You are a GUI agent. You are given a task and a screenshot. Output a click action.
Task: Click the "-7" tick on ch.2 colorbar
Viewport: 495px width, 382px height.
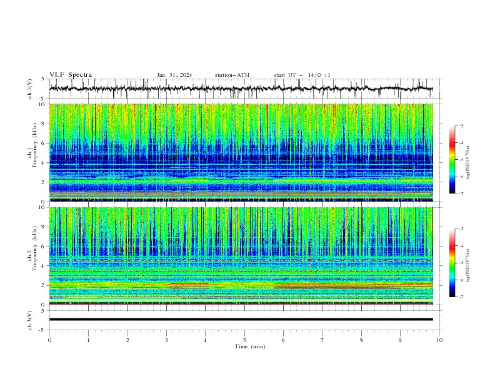coord(461,297)
